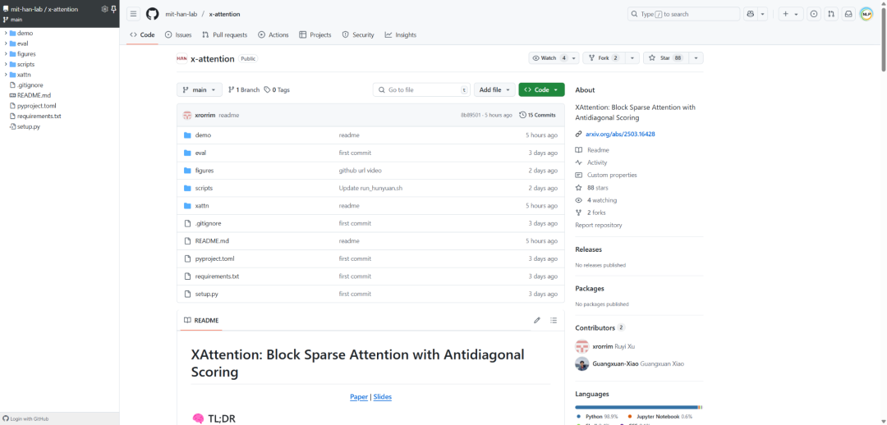Switch to the Code tab
This screenshot has height=425, width=887.
click(142, 35)
